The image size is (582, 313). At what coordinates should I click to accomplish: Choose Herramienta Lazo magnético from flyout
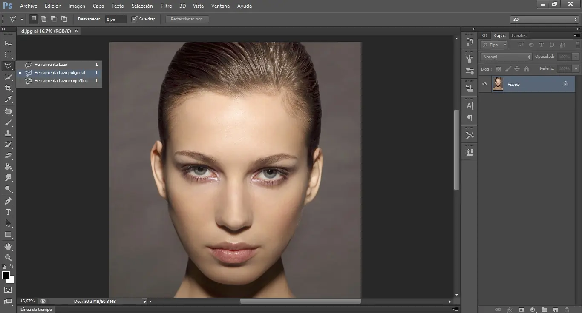point(61,81)
